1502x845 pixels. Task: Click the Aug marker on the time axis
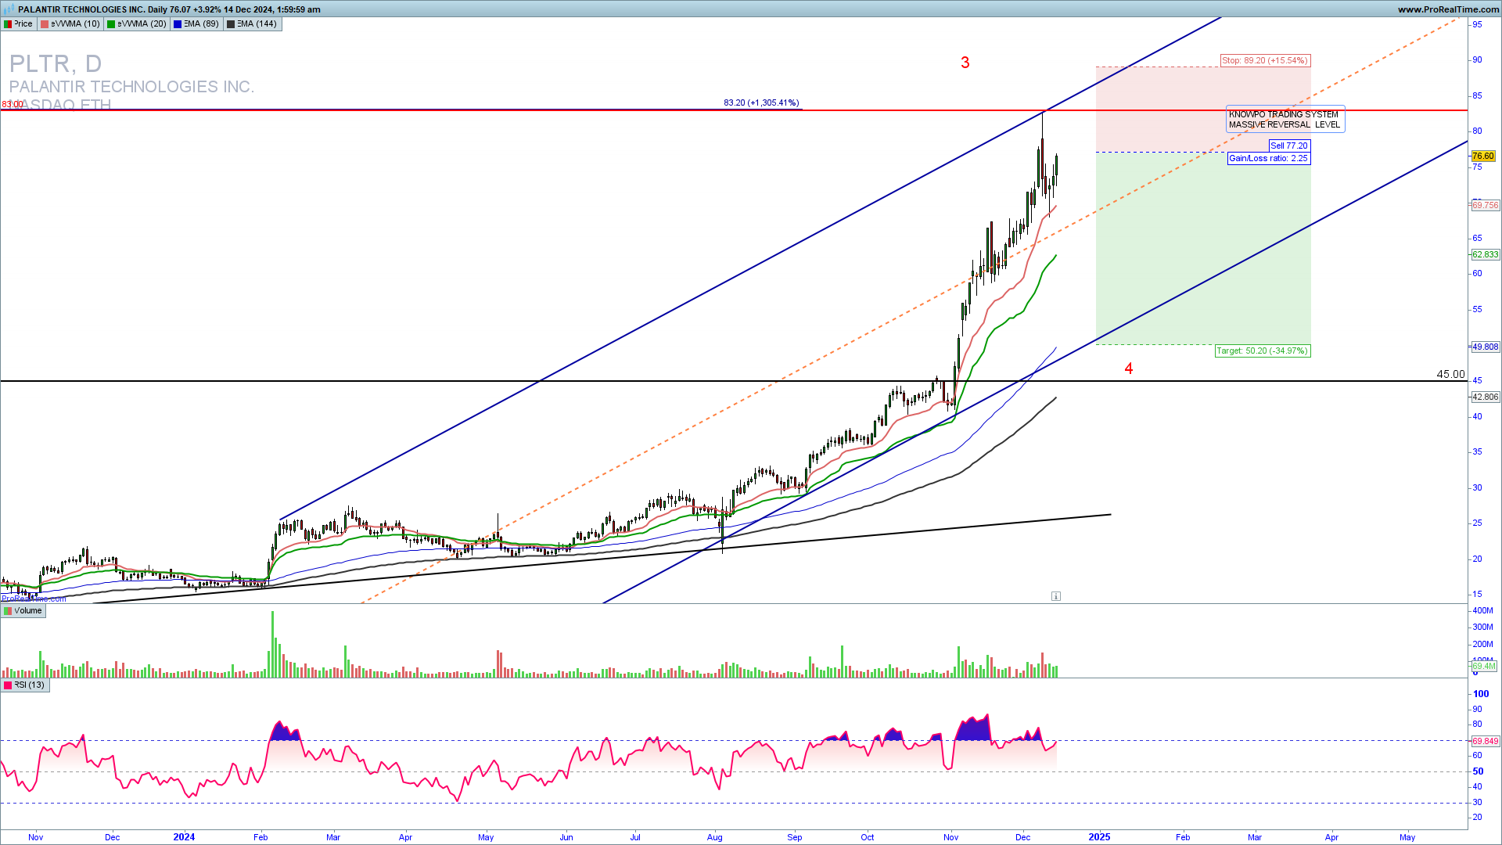(x=714, y=837)
